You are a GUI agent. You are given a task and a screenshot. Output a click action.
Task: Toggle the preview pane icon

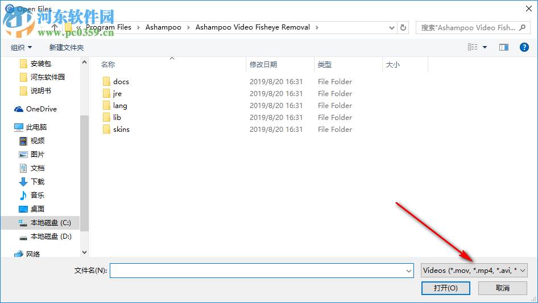click(504, 47)
